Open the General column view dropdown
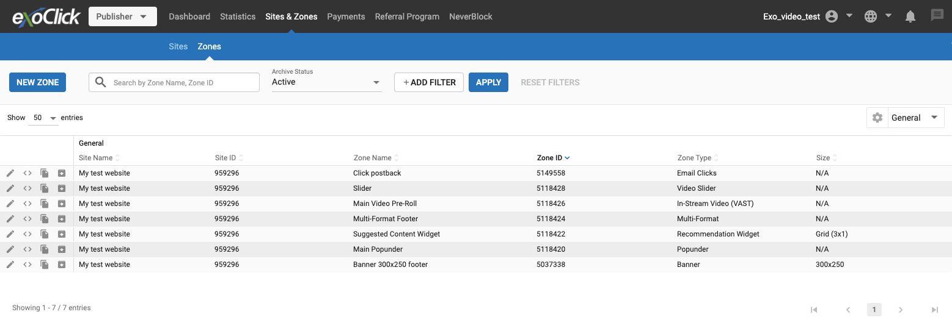The height and width of the screenshot is (334, 952). click(x=914, y=118)
